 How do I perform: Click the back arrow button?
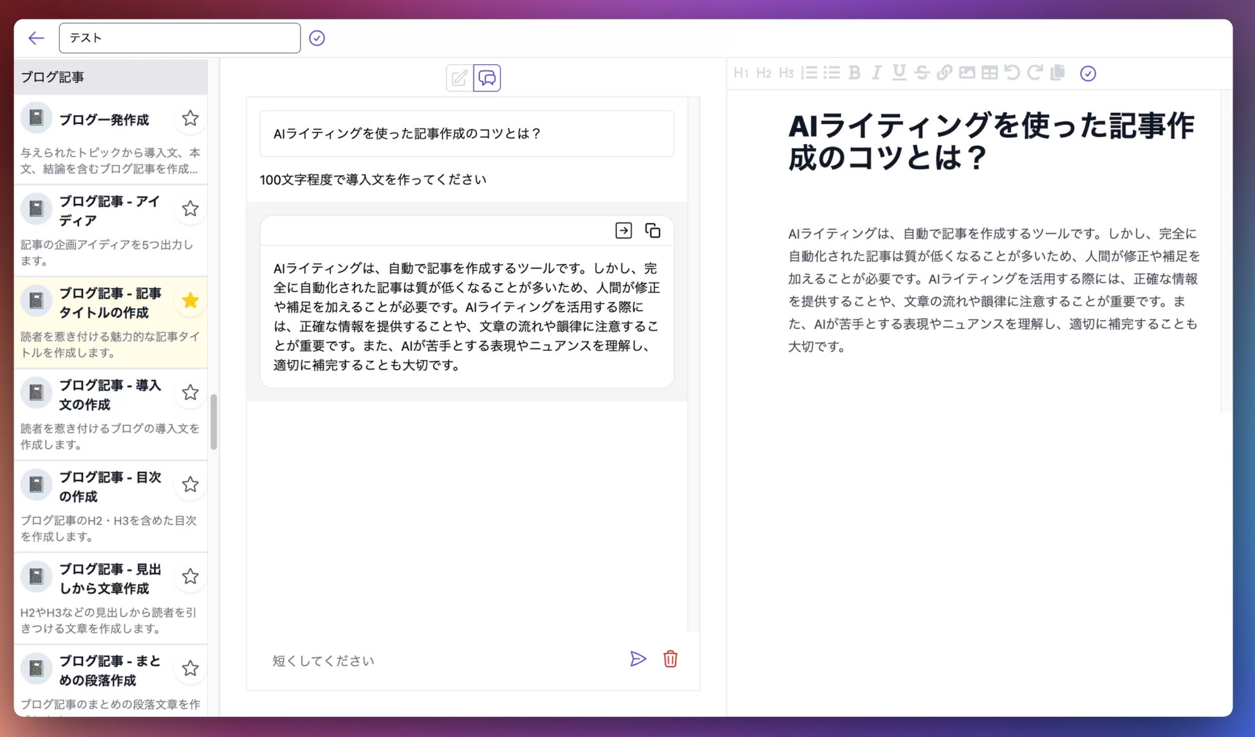(36, 38)
